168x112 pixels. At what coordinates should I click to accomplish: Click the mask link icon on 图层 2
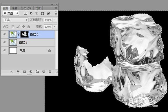(19, 34)
